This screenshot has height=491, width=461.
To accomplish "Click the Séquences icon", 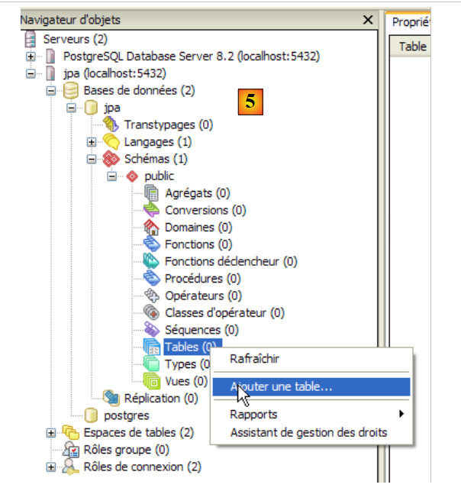I will pyautogui.click(x=151, y=330).
